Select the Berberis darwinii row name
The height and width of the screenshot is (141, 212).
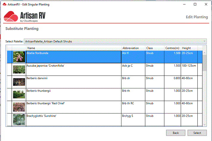(x=37, y=78)
